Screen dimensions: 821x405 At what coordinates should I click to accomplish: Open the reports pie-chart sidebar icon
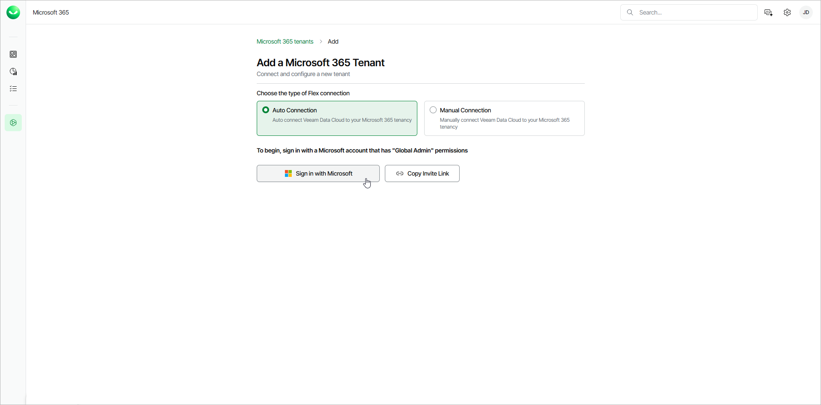tap(13, 71)
